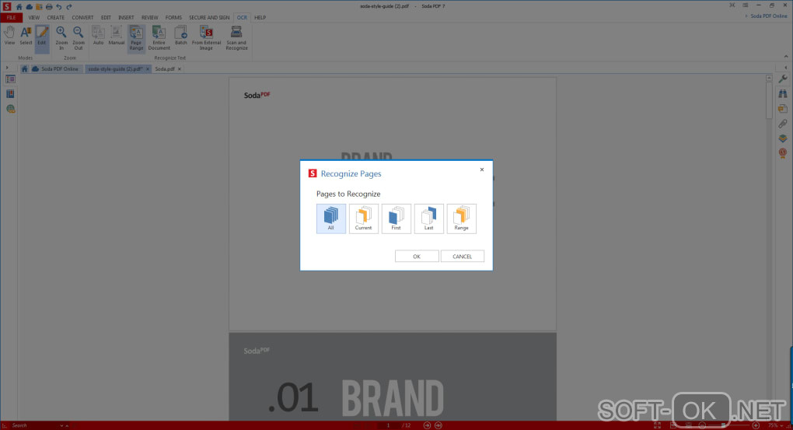Image resolution: width=793 pixels, height=430 pixels.
Task: Open page thumbnails panel in left sidebar
Action: click(x=10, y=79)
